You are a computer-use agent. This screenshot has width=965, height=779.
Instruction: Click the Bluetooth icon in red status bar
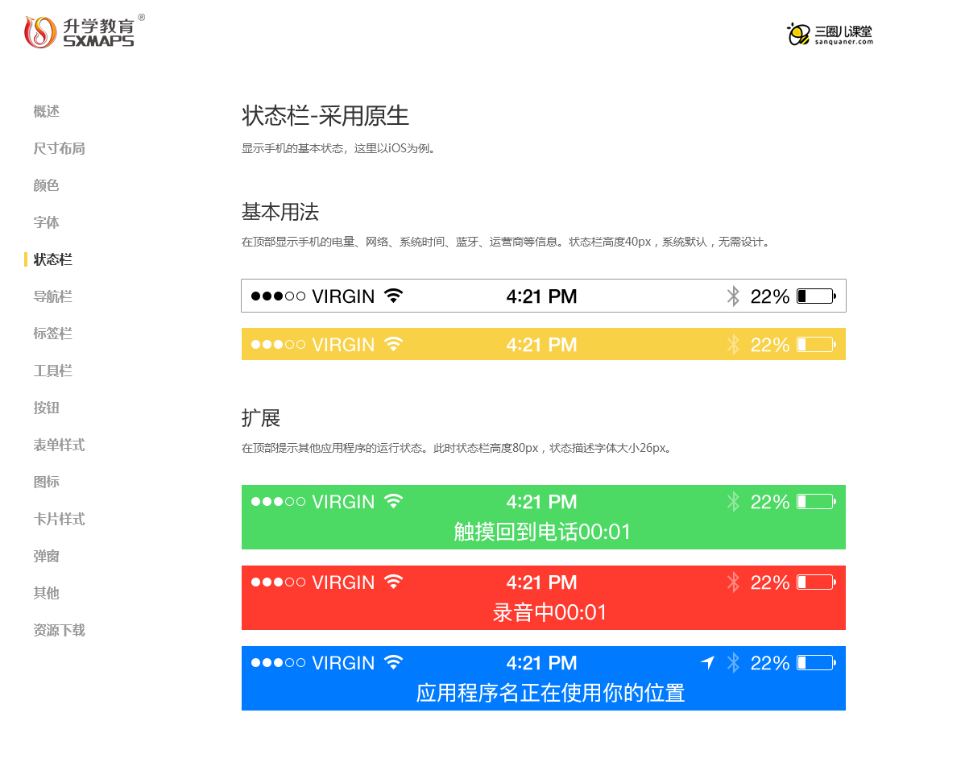pyautogui.click(x=733, y=582)
